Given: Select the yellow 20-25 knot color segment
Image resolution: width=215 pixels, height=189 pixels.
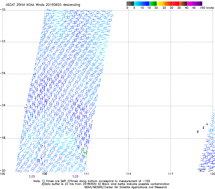Looking at the screenshot, I should pos(160,3).
